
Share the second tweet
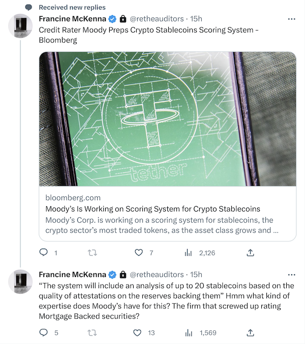point(250,332)
